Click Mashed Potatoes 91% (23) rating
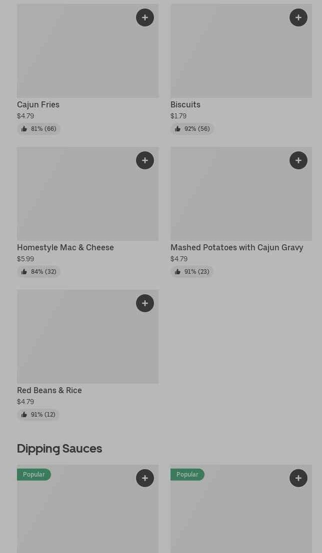Image resolution: width=322 pixels, height=553 pixels. tap(192, 272)
